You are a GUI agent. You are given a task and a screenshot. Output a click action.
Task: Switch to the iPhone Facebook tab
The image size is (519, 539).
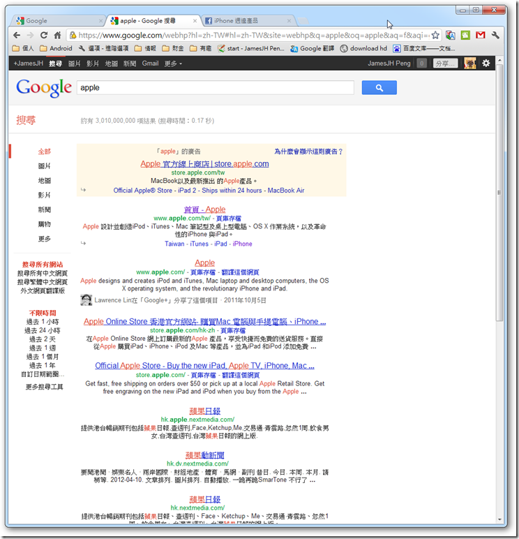[x=248, y=21]
